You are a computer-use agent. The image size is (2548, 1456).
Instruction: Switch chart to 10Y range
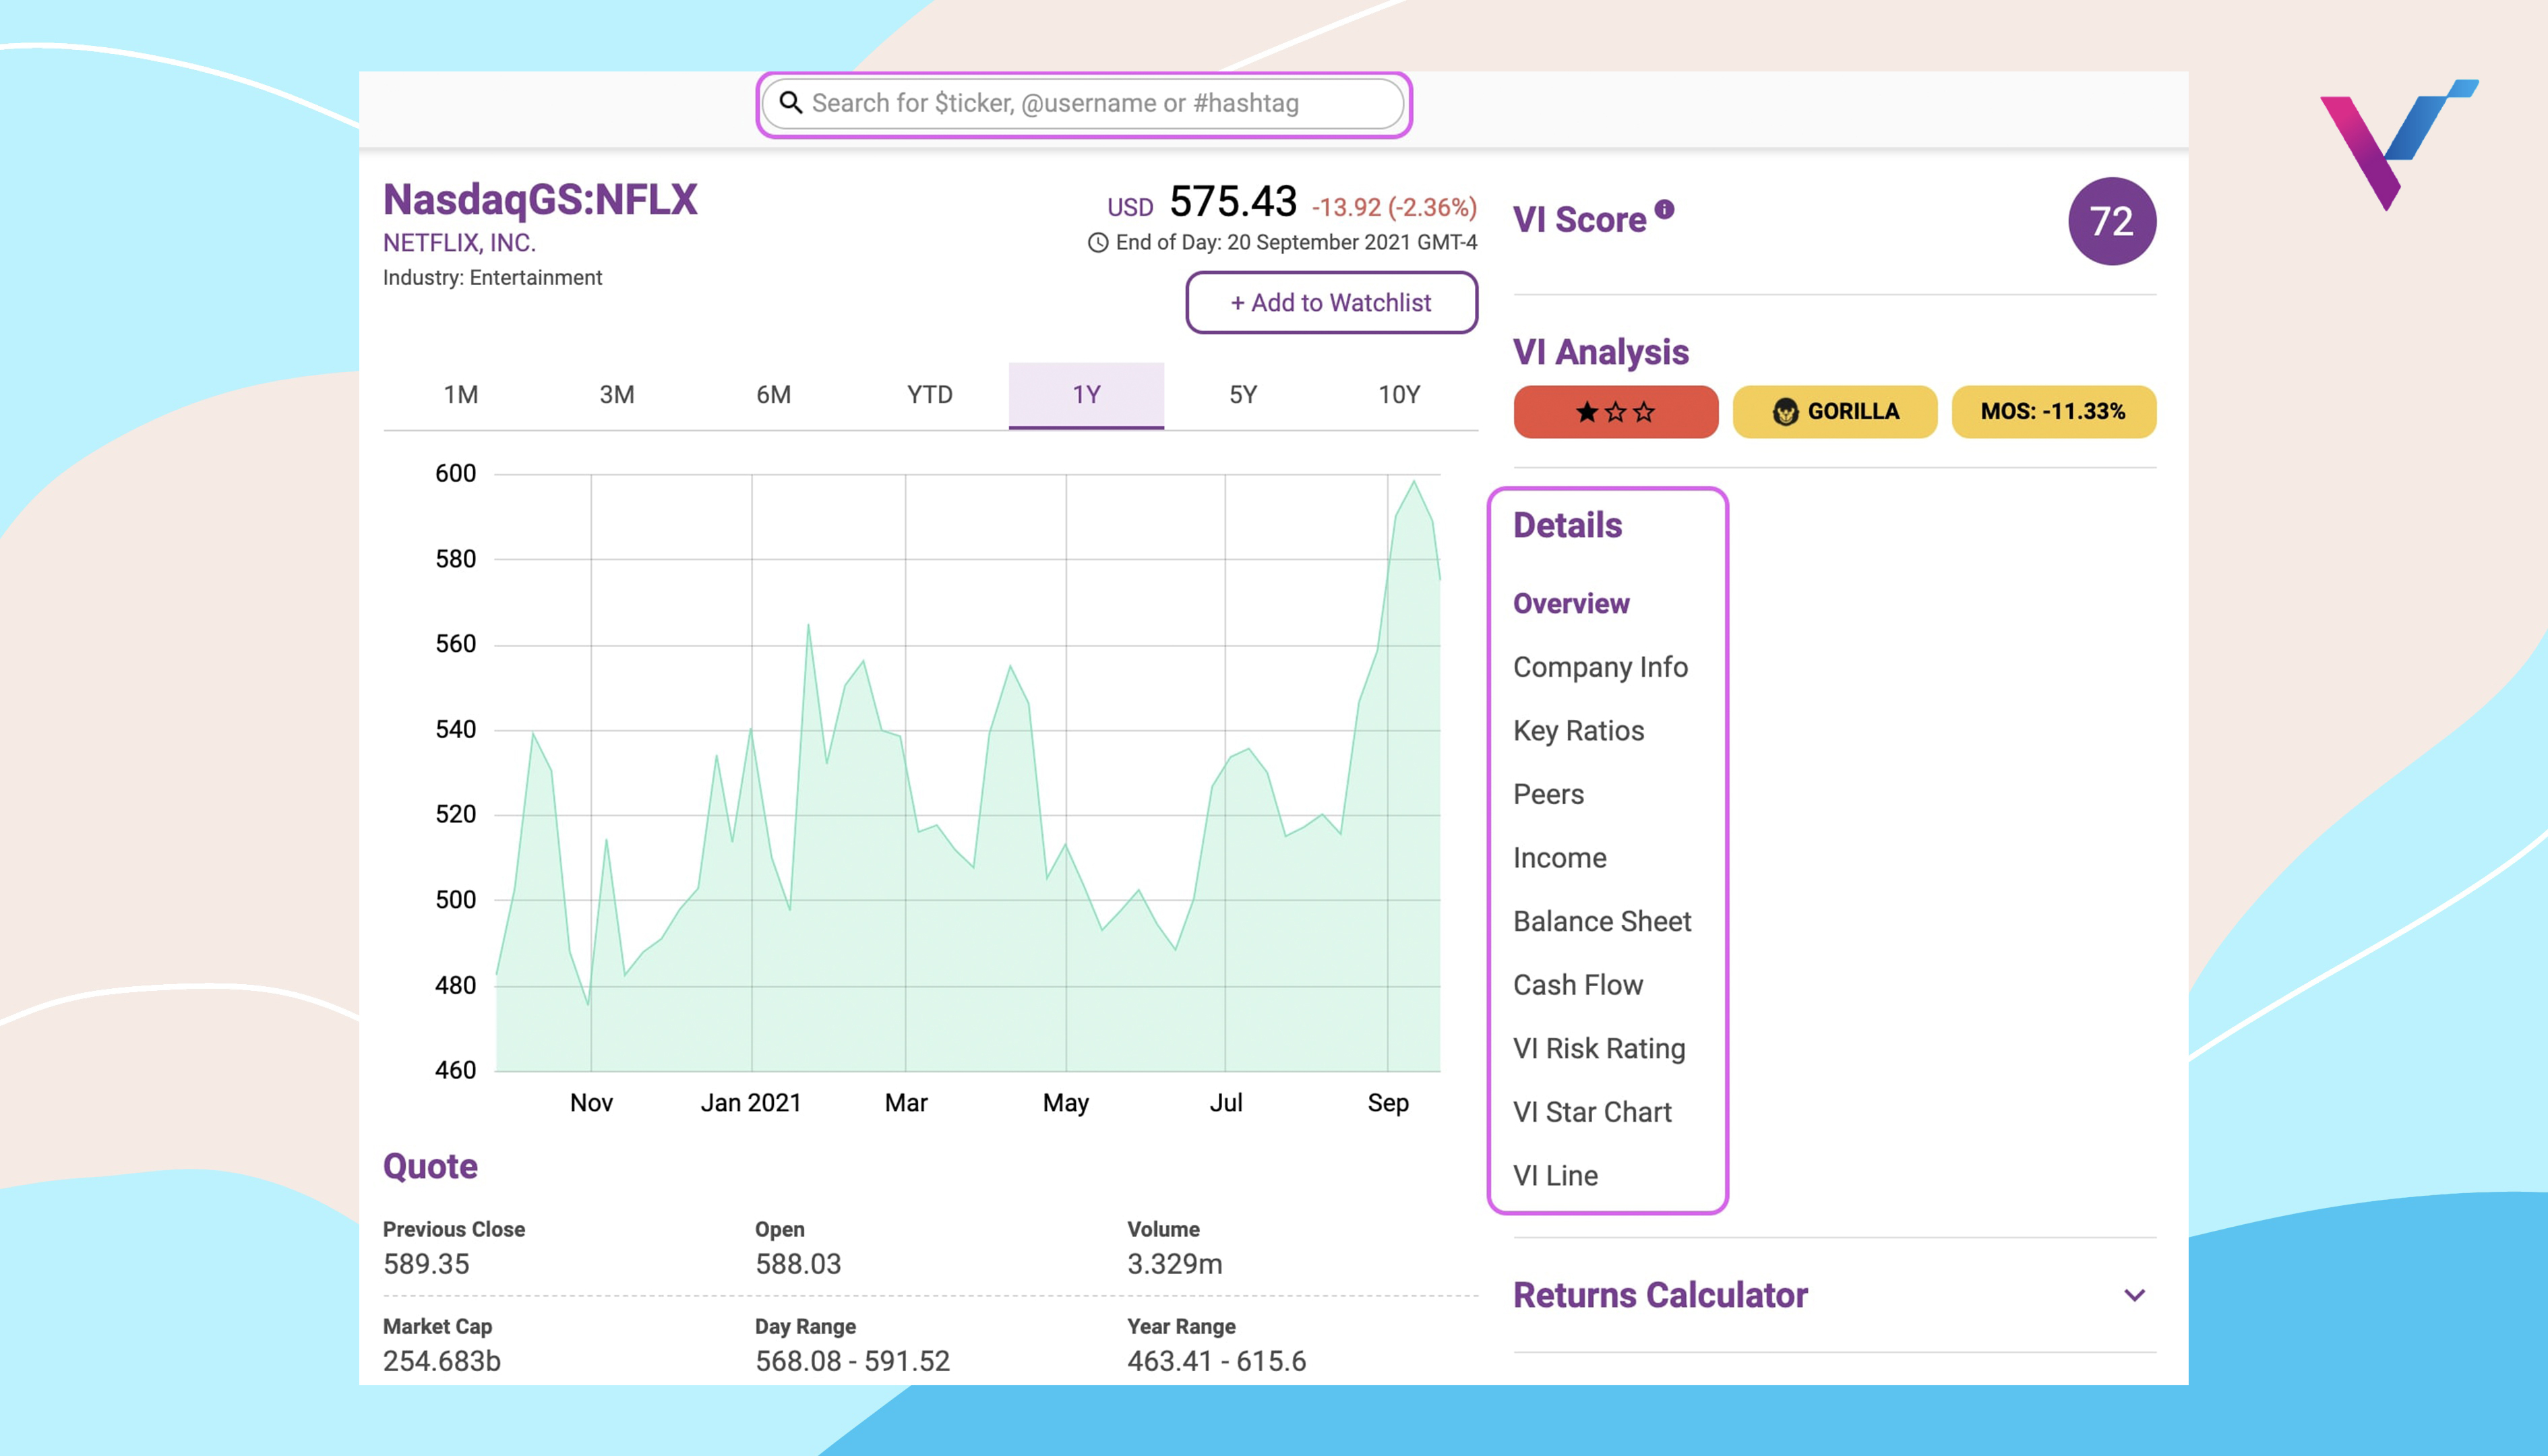pos(1399,395)
